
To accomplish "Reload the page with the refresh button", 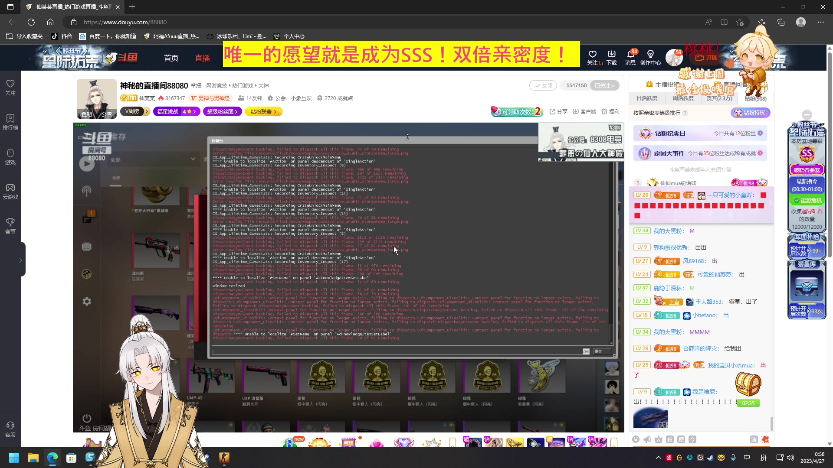I will tap(31, 22).
